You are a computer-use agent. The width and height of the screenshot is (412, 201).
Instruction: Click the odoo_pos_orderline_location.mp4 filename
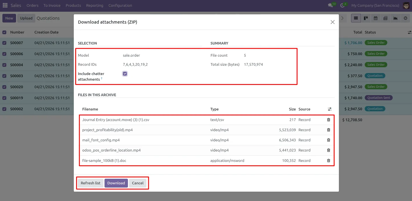(x=112, y=150)
